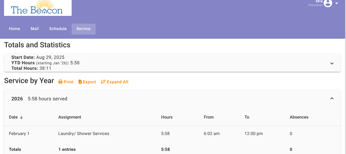346x154 pixels.
Task: Select the February 1 service entry
Action: [19, 134]
